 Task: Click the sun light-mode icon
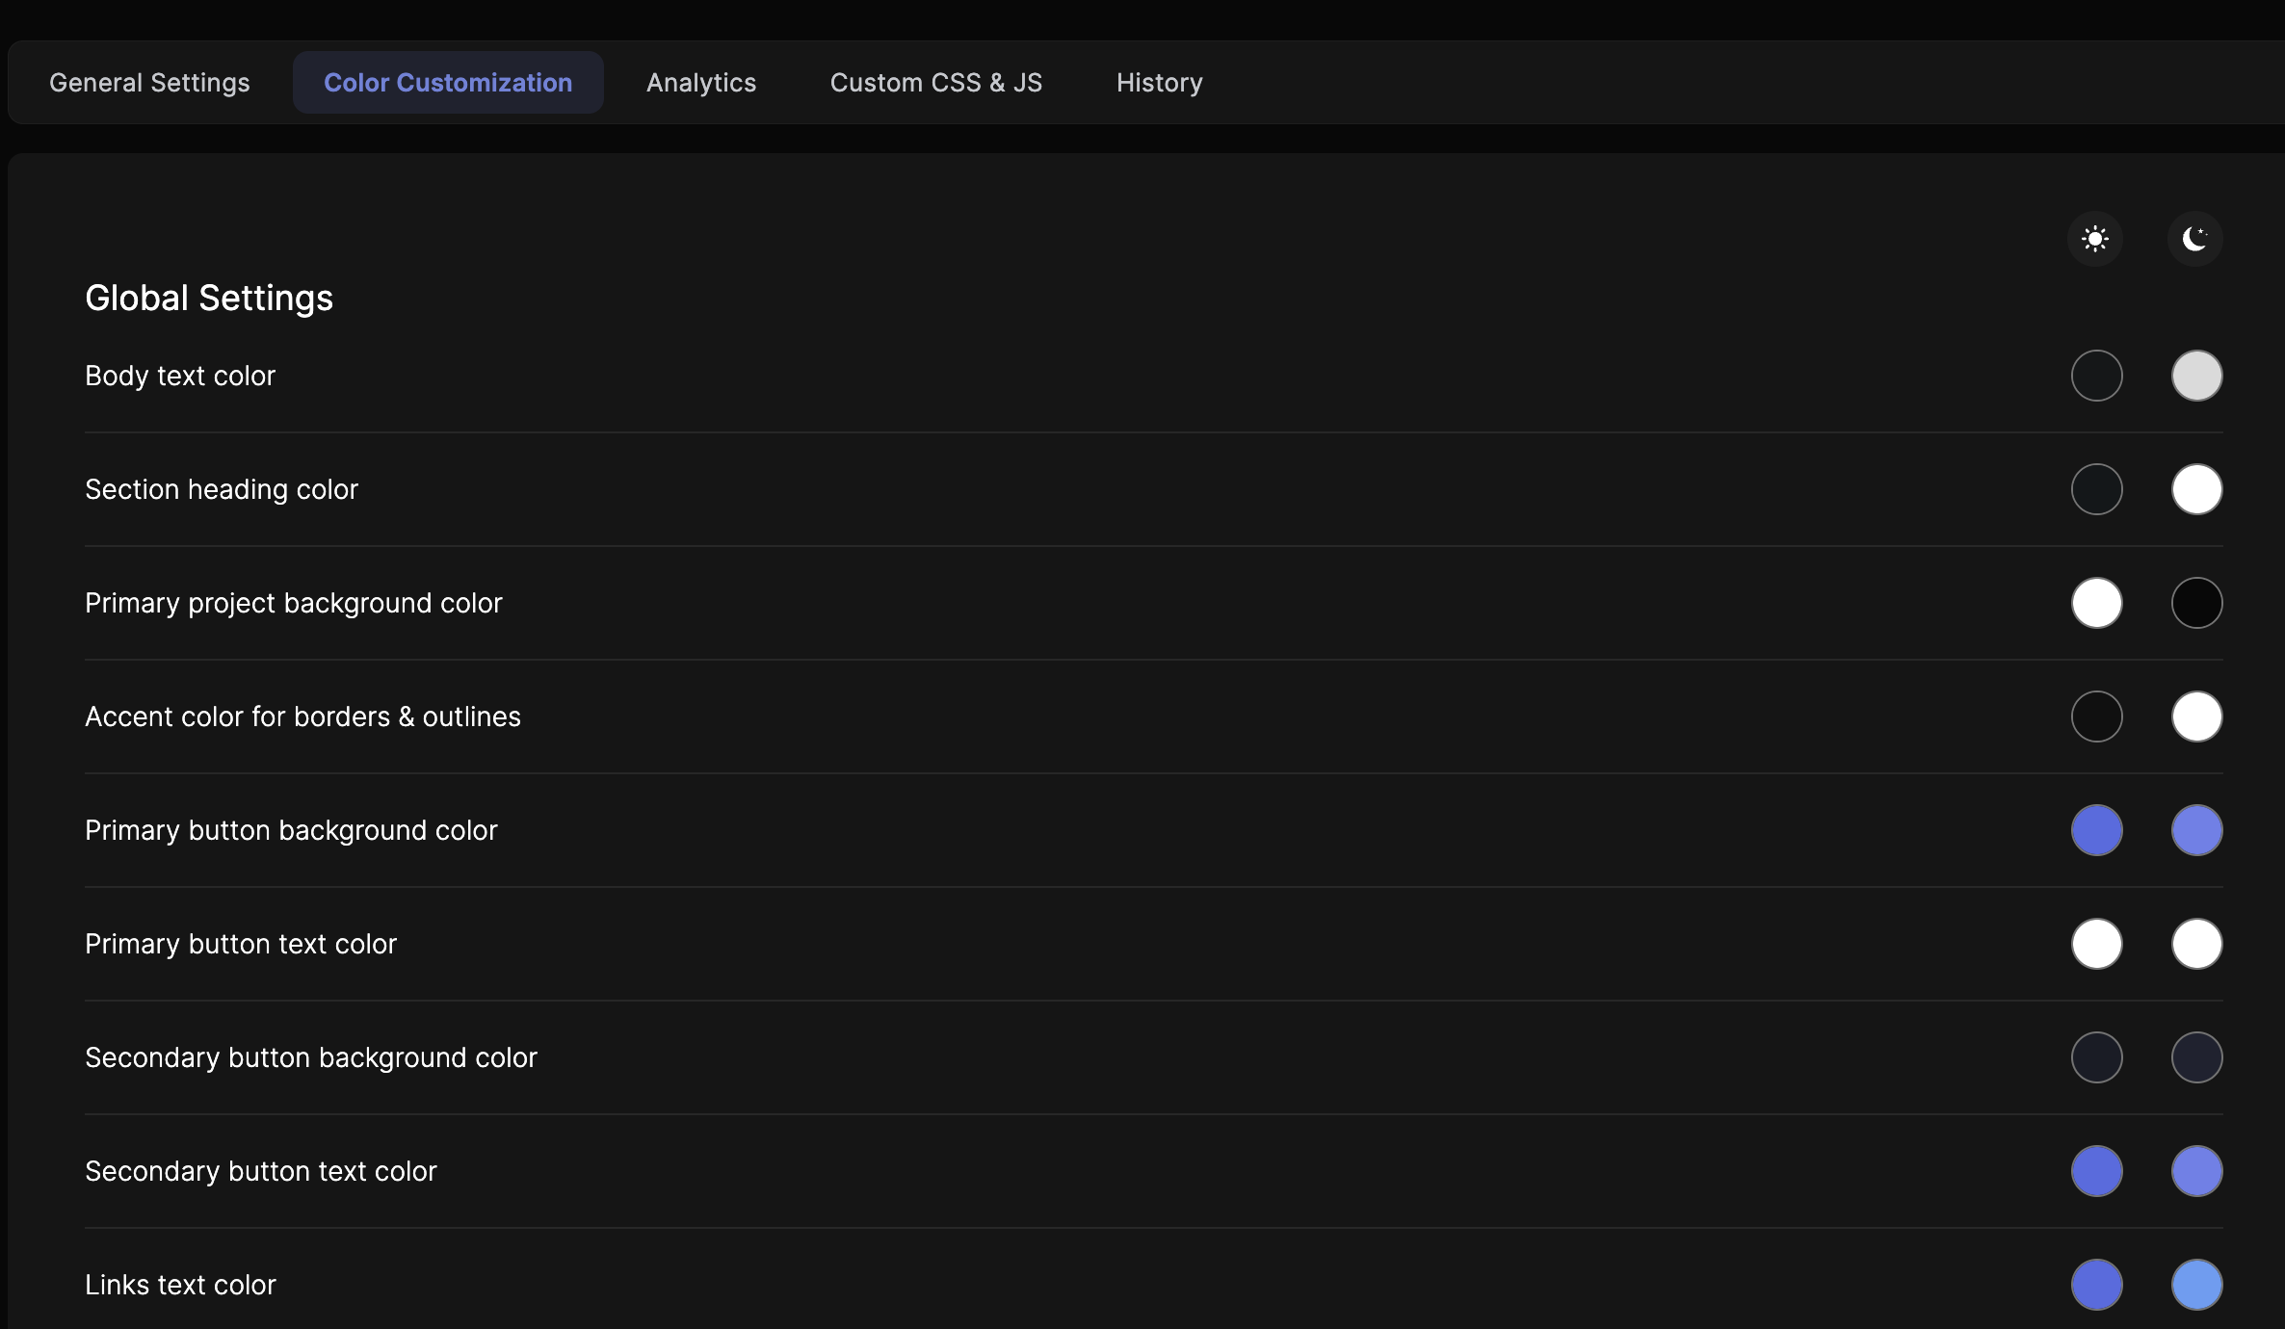(2095, 239)
